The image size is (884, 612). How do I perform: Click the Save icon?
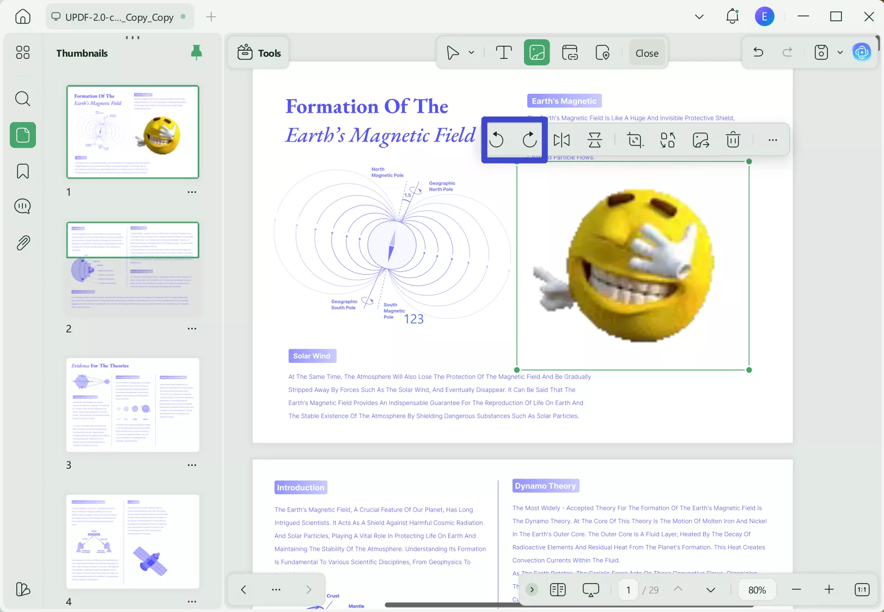click(x=821, y=52)
